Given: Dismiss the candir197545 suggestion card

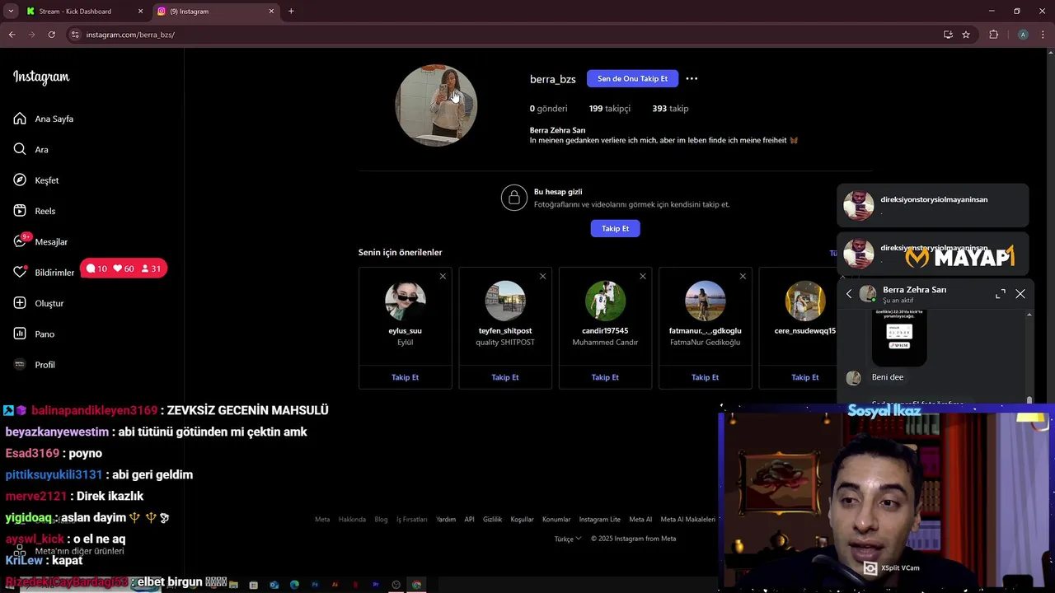Looking at the screenshot, I should 643,276.
